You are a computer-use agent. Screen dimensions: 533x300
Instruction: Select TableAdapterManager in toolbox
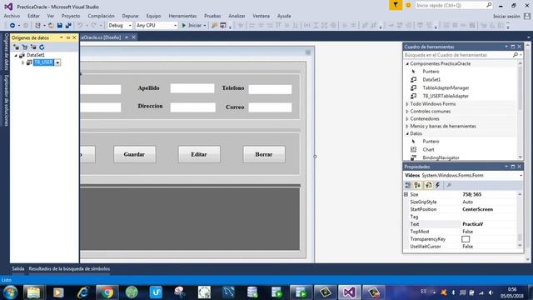coord(446,87)
